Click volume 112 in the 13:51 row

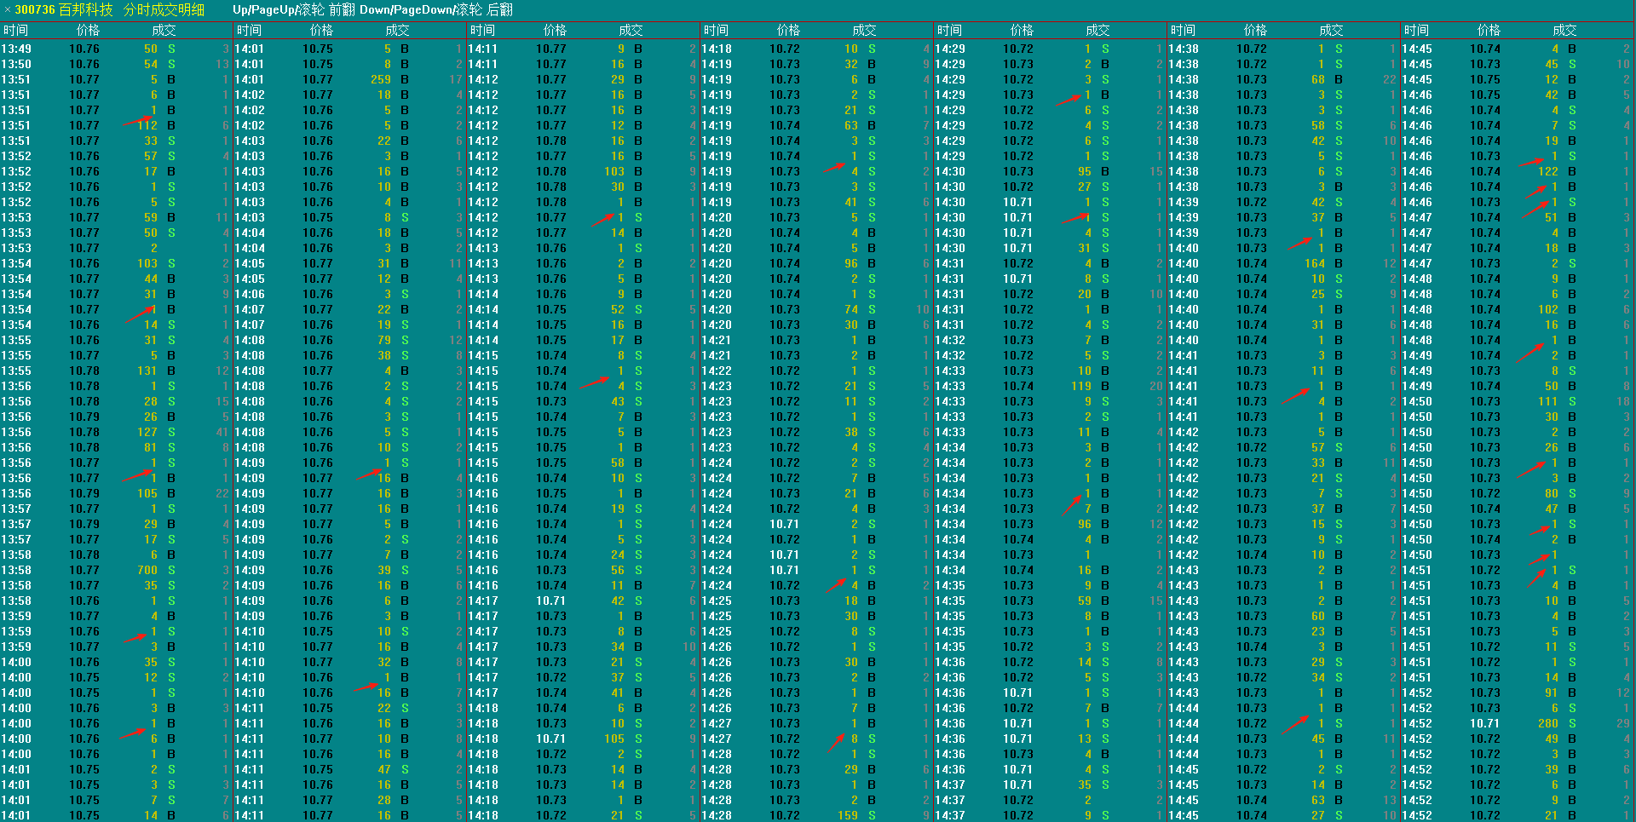coord(147,125)
